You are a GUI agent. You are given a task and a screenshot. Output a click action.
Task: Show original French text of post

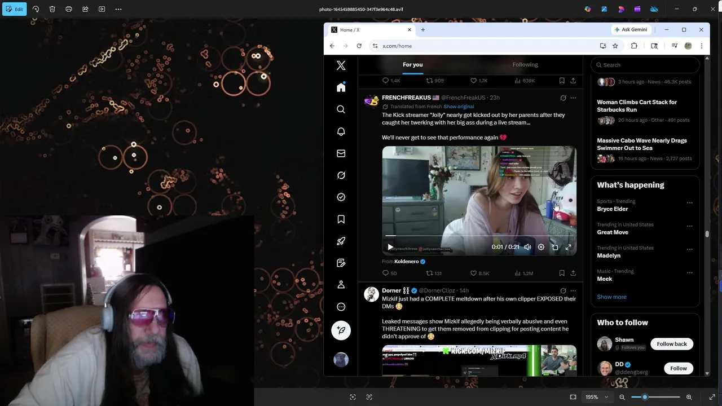tap(459, 107)
